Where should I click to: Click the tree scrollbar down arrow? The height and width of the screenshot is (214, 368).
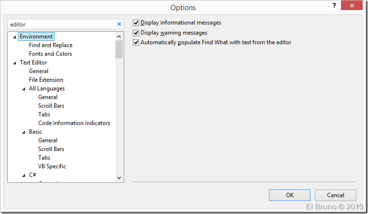tap(119, 178)
